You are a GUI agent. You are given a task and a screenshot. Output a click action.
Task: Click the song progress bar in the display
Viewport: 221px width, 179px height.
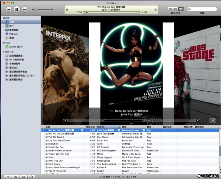(111, 13)
